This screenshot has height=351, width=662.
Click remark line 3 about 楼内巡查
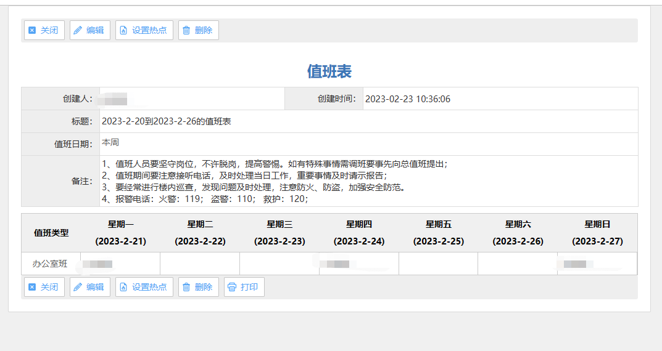254,188
